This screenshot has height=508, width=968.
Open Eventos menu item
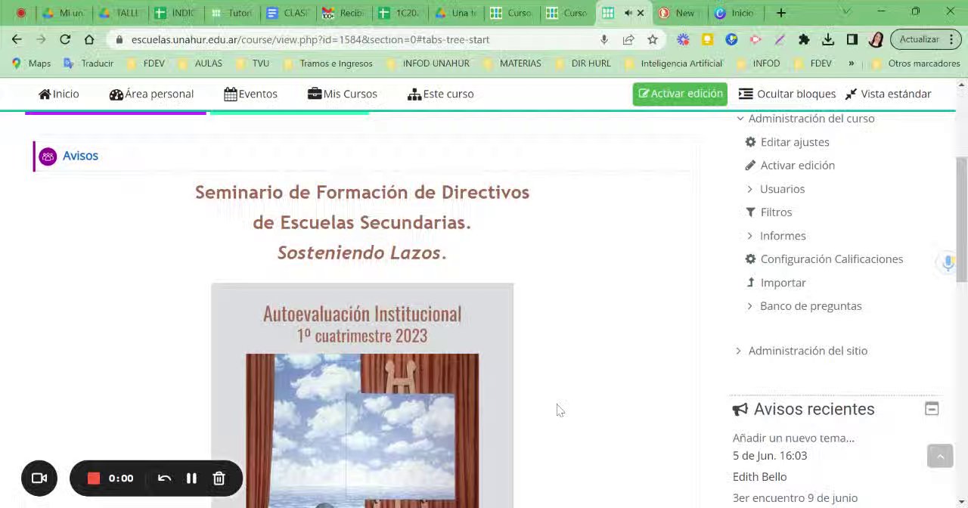coord(250,94)
